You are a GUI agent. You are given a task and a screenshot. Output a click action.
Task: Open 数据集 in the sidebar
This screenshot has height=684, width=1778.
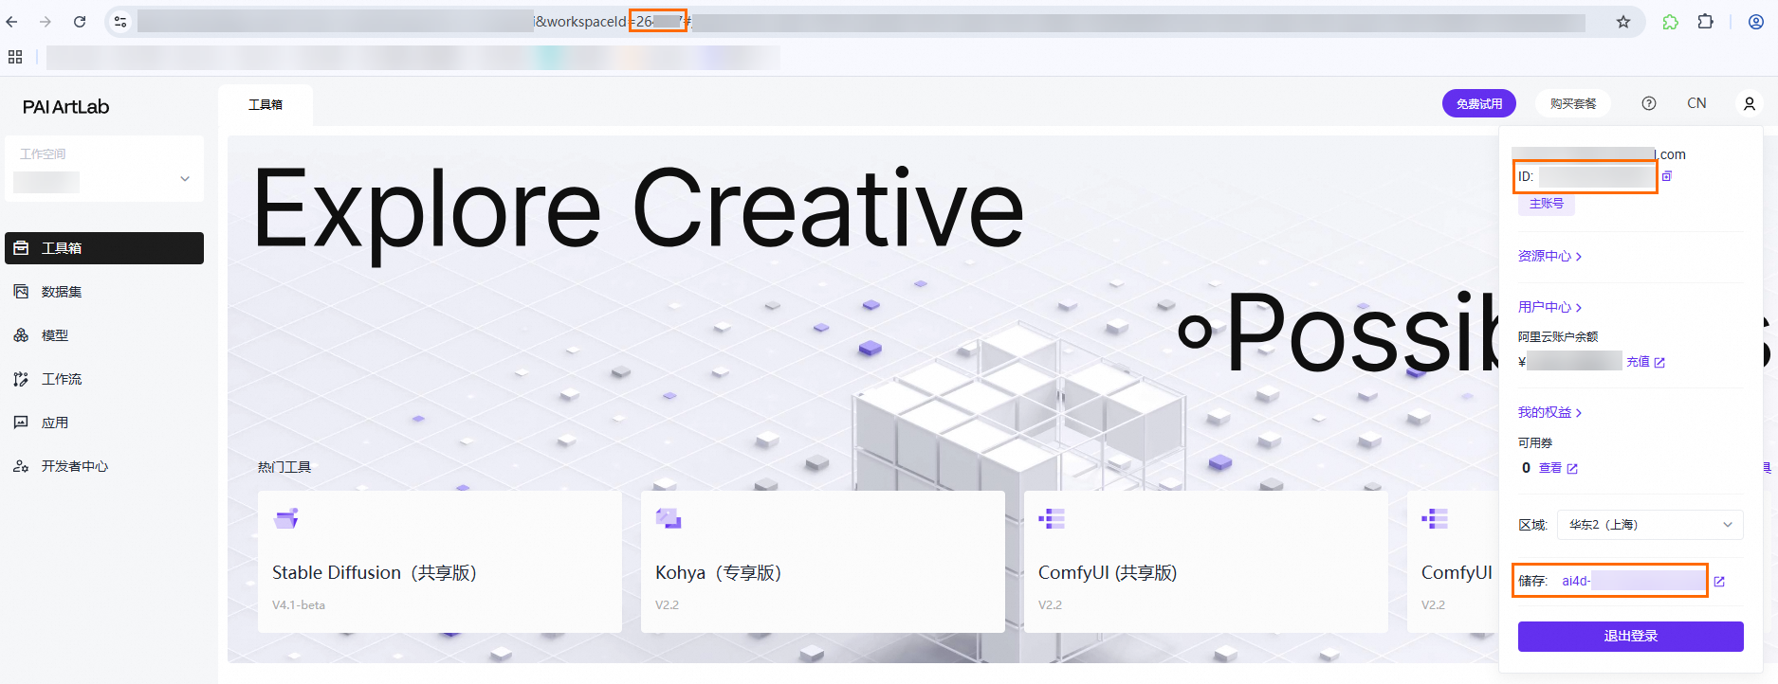(x=104, y=292)
